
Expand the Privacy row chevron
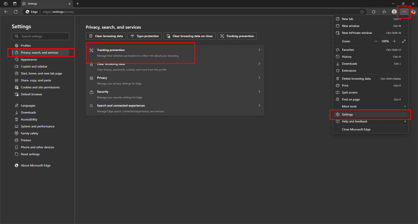[259, 77]
